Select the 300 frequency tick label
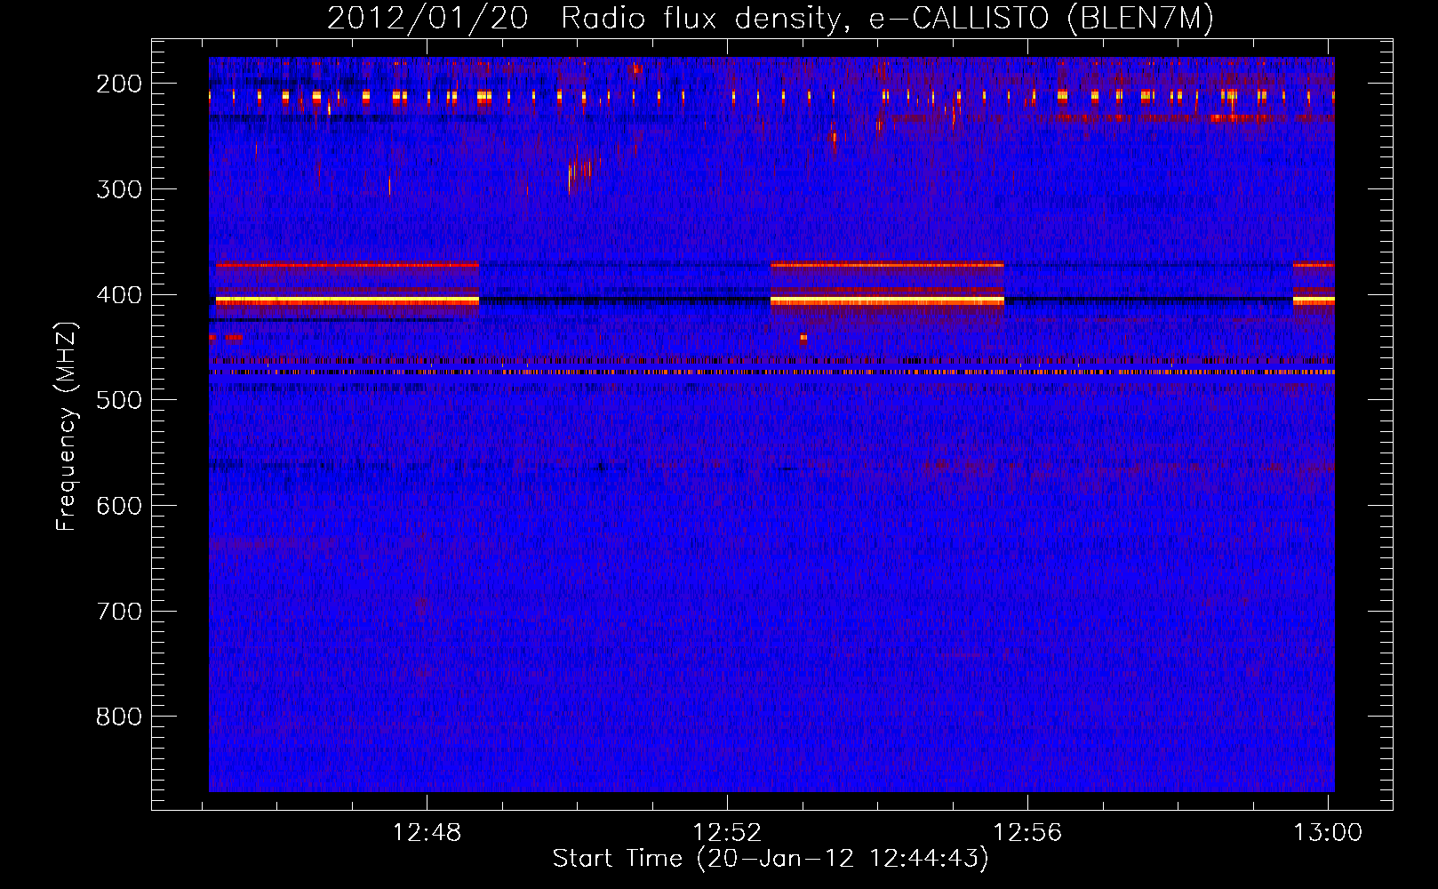 pos(119,189)
